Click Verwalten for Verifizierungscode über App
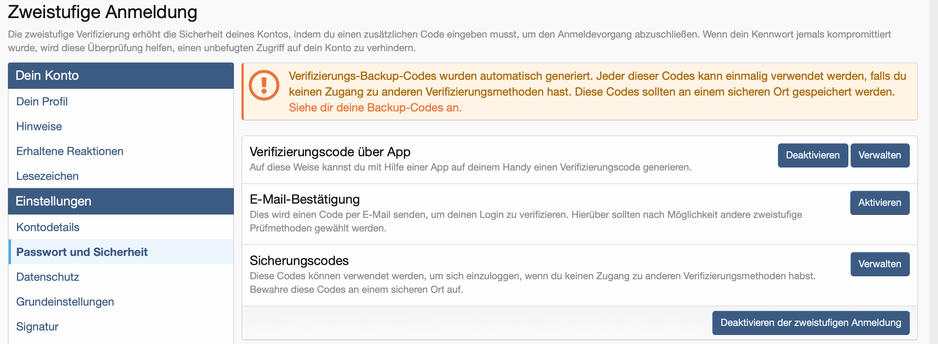The width and height of the screenshot is (938, 344). point(880,155)
